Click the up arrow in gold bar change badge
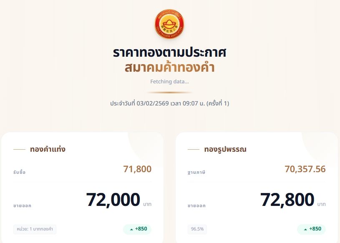340x243 pixels. 132,229
